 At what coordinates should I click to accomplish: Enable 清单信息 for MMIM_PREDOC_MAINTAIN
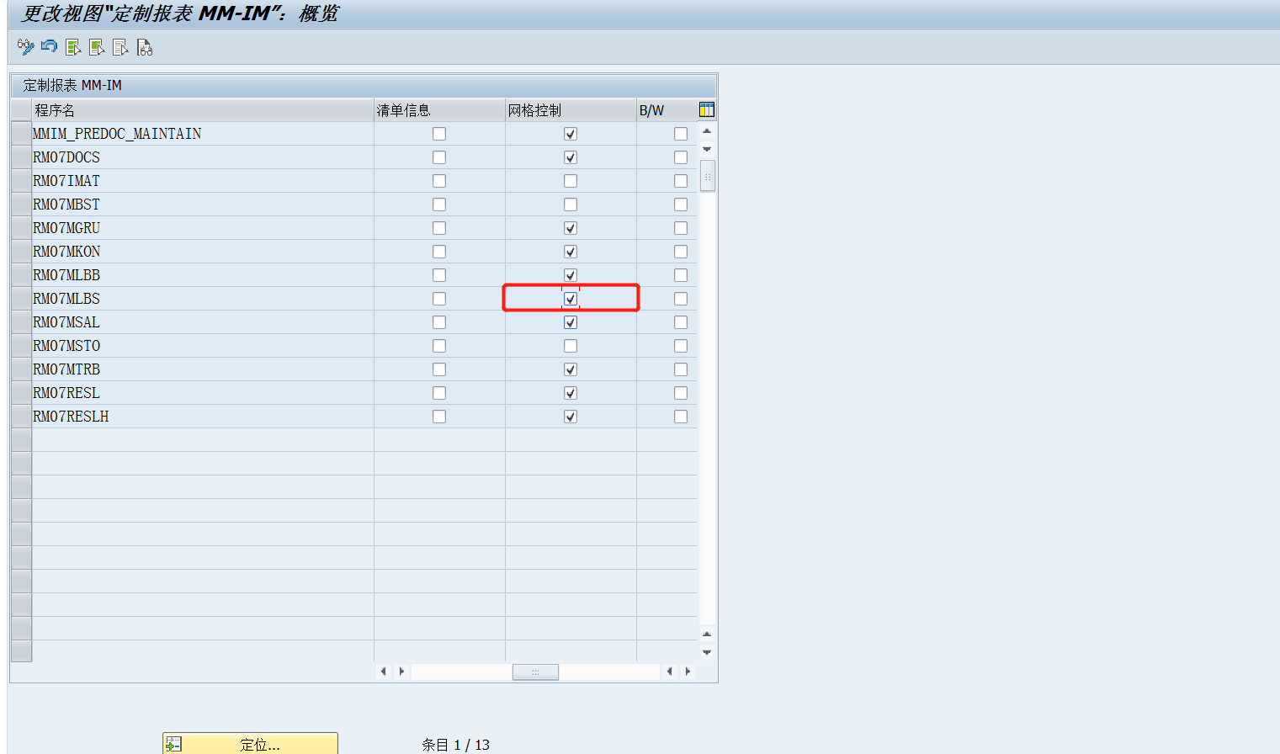[x=438, y=133]
